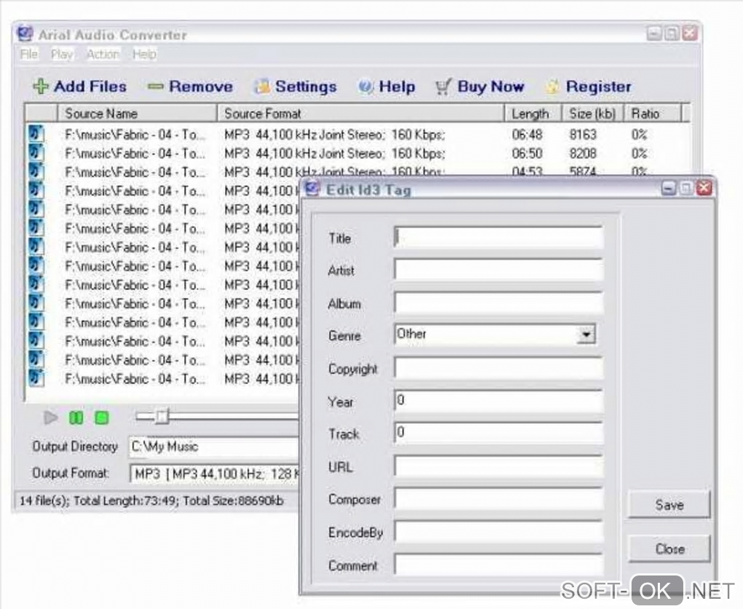Image resolution: width=743 pixels, height=609 pixels.
Task: Click the Comment input field
Action: [498, 564]
